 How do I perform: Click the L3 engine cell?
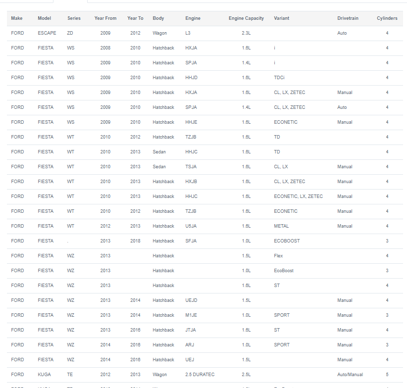[x=188, y=33]
